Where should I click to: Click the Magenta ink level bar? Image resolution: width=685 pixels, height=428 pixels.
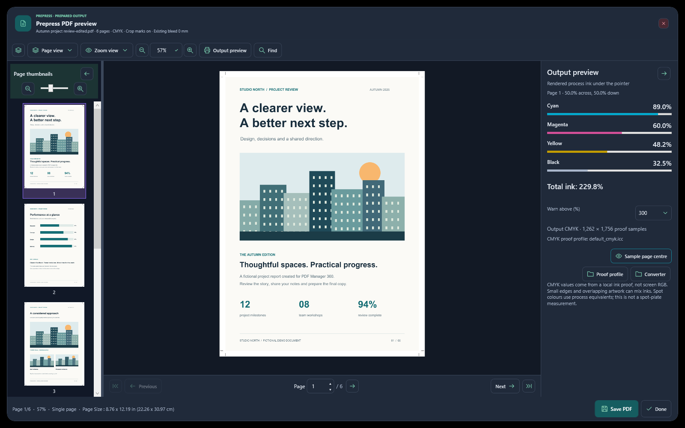(x=609, y=133)
